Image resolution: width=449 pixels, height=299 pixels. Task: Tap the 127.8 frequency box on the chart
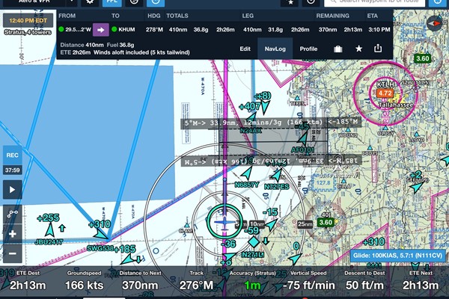pyautogui.click(x=323, y=182)
